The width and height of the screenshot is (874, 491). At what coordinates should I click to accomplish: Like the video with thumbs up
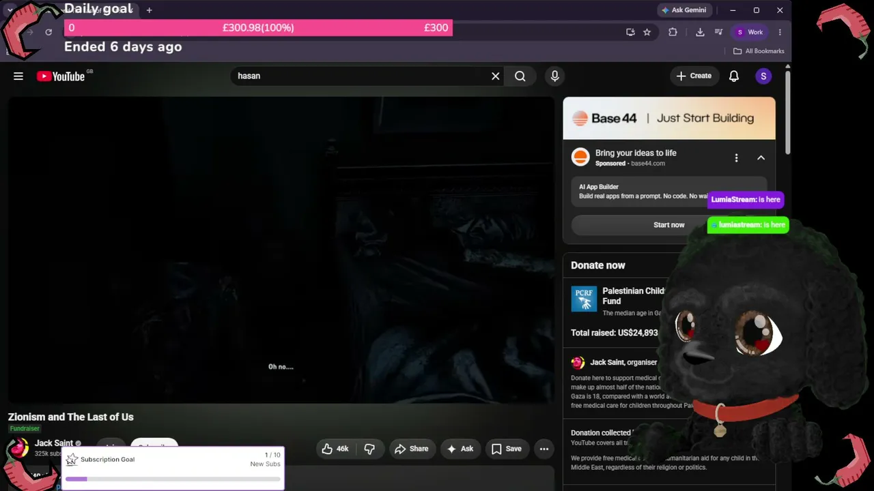(335, 449)
